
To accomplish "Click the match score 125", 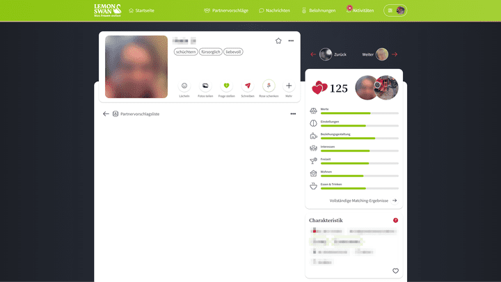I will point(339,88).
